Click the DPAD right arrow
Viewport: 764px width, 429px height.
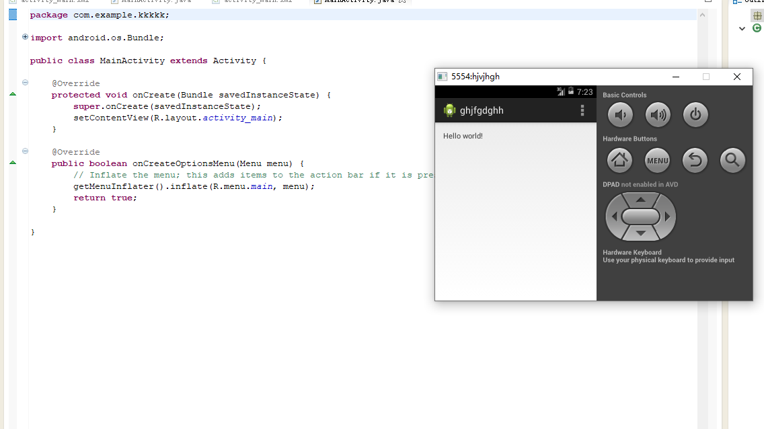[668, 217]
